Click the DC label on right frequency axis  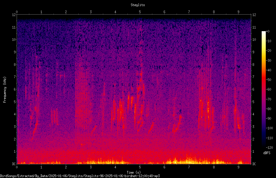point(254,164)
